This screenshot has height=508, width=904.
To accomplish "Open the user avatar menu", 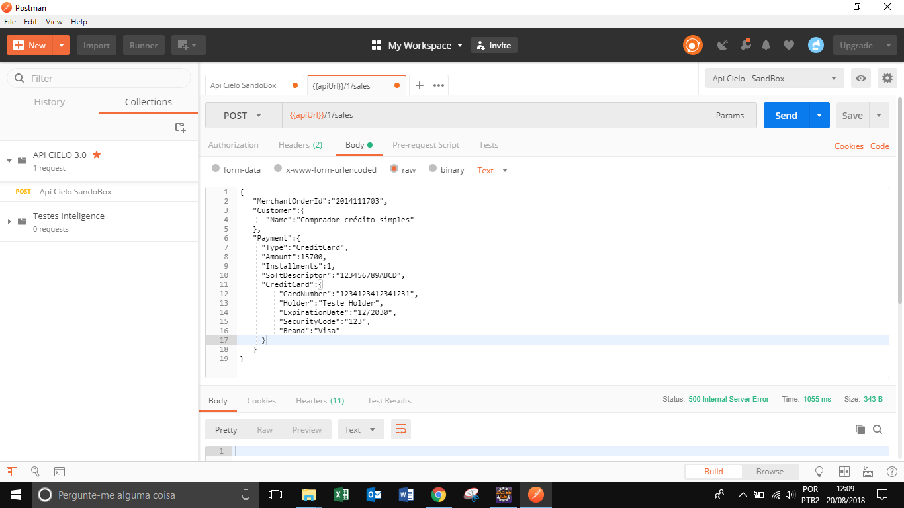I will [x=816, y=45].
